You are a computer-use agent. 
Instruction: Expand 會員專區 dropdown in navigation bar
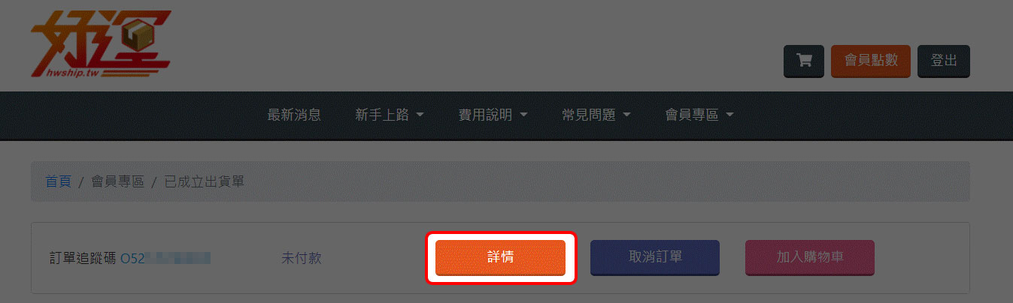[x=699, y=115]
